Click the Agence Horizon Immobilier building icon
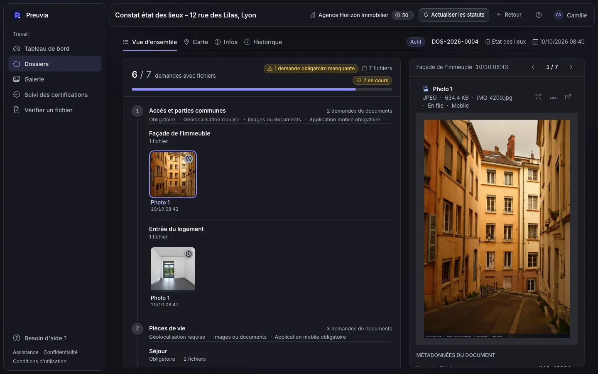The height and width of the screenshot is (374, 598). pos(312,15)
